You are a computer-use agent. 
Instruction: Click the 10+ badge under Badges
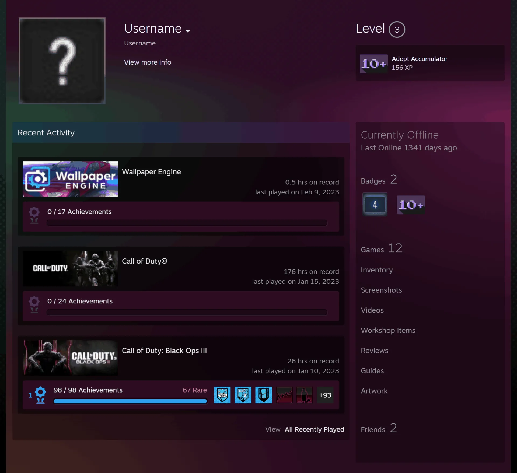411,205
